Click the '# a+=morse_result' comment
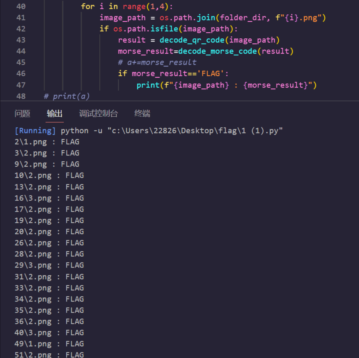Screen dimensions: 359x358 157,62
